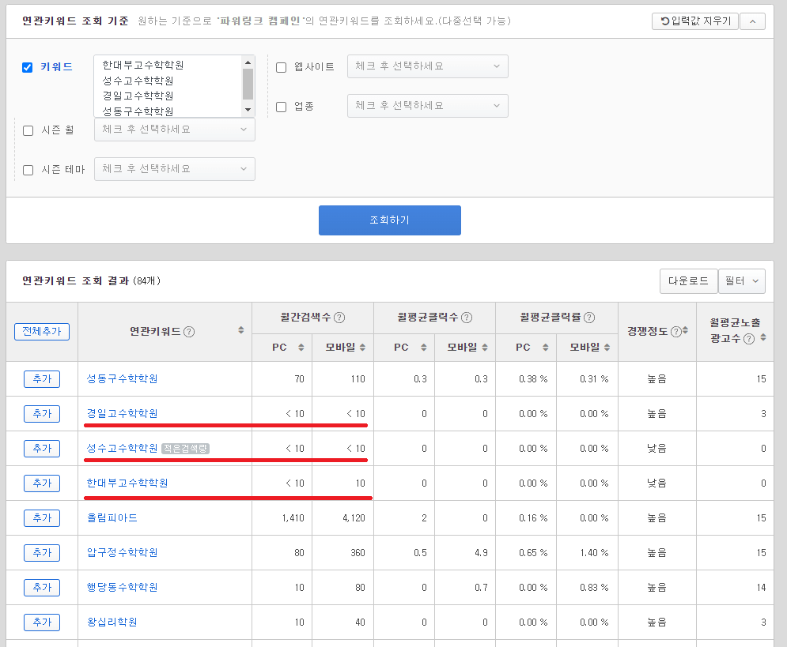Click the 조회하기 button
This screenshot has height=647, width=787.
coord(390,220)
